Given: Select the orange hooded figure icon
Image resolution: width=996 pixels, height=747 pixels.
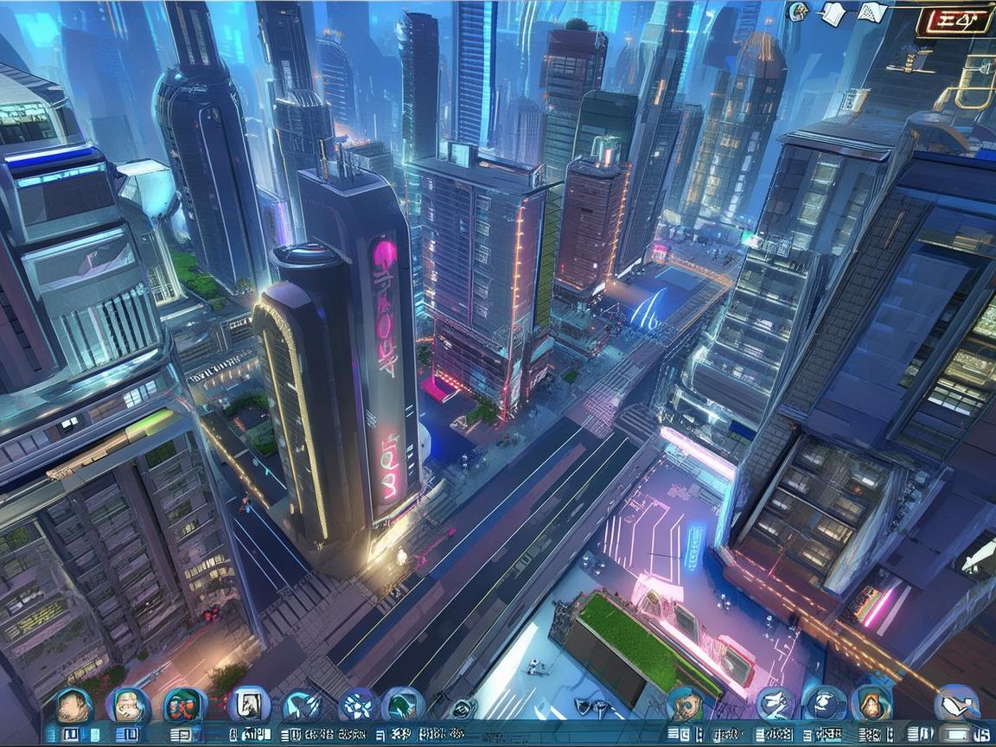Looking at the screenshot, I should pos(871,704).
